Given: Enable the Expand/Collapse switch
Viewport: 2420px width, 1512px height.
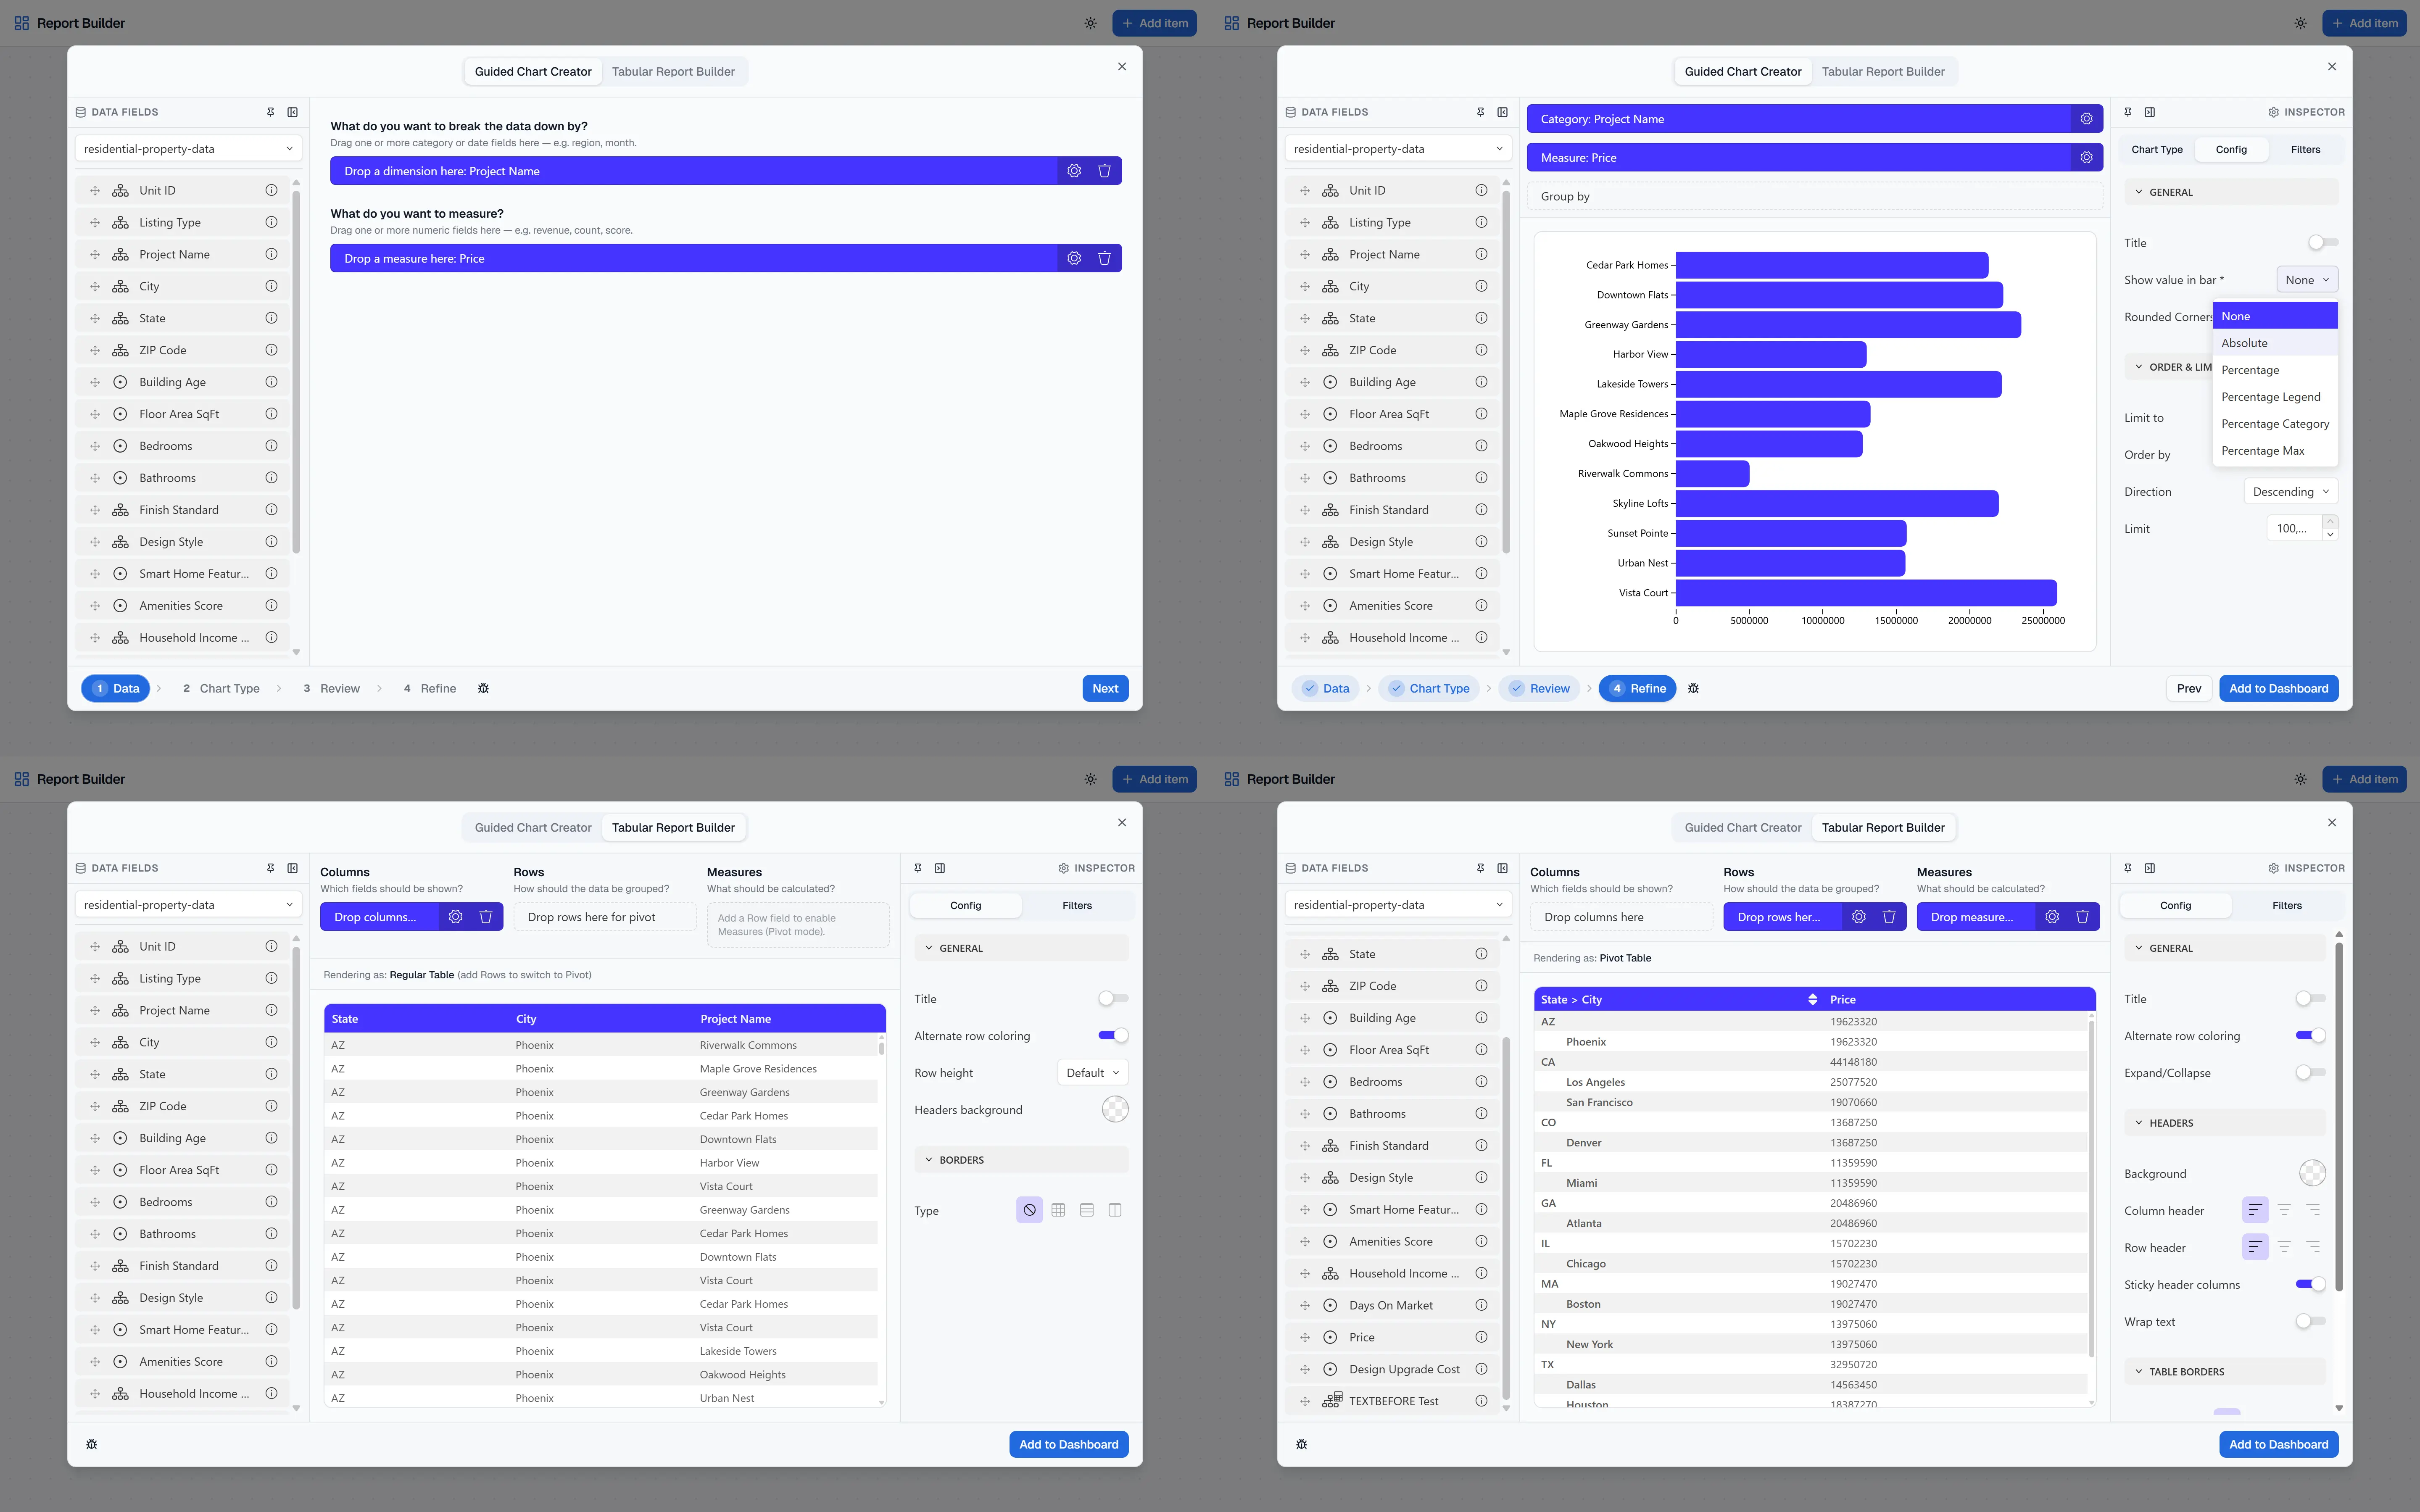Looking at the screenshot, I should coord(2310,1072).
